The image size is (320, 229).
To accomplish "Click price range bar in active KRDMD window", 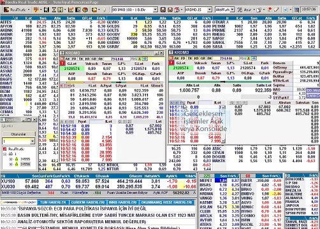I will pyautogui.click(x=220, y=81).
